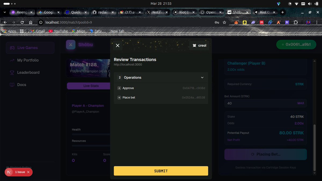
Task: Click the Next.js N dev tools icon
Action: point(9,172)
